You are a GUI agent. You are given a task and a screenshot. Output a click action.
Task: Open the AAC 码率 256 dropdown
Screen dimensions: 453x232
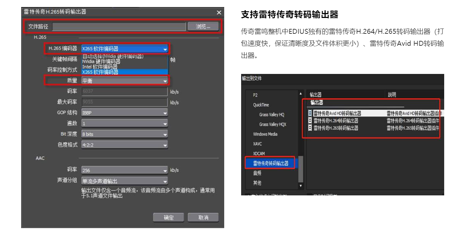coord(124,170)
